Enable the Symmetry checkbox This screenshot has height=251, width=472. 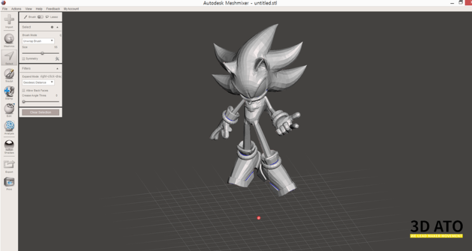24,59
